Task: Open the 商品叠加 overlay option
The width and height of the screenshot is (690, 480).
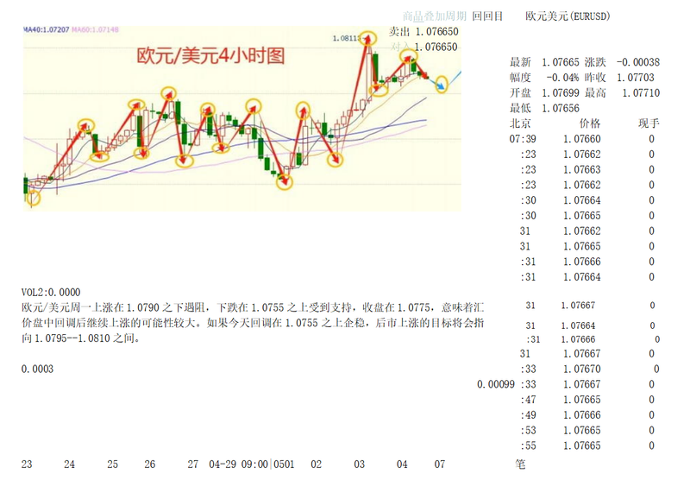Action: 423,16
